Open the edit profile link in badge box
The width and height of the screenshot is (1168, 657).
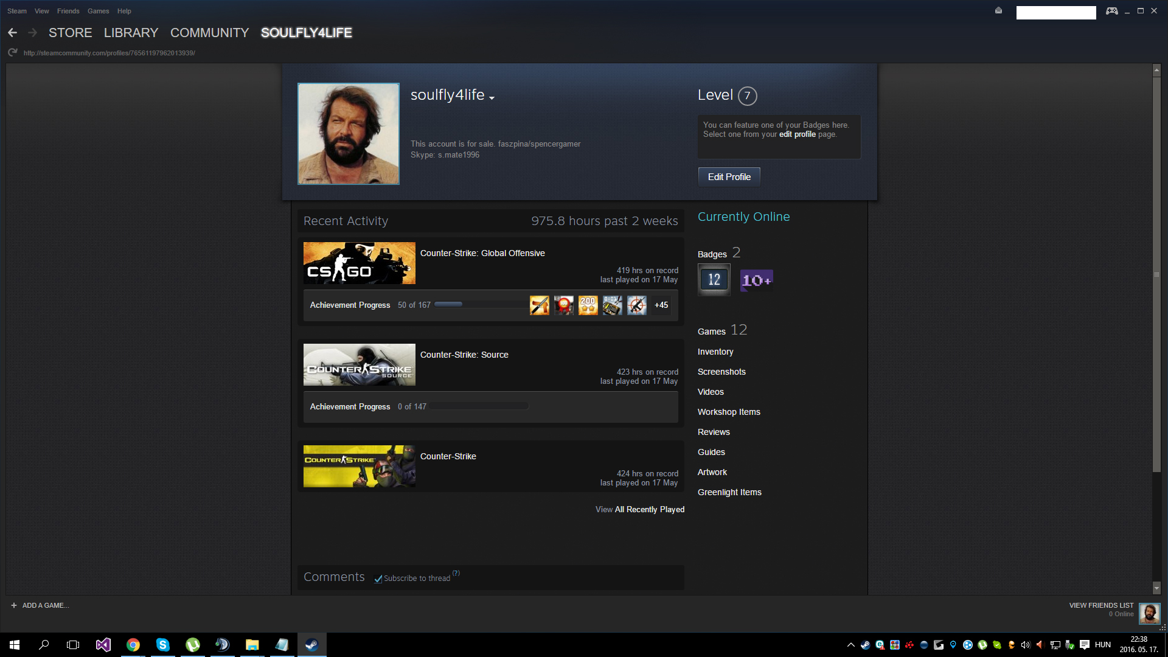coord(797,134)
